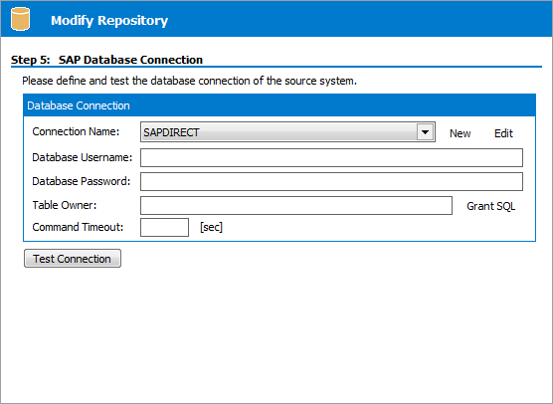Click the Database Connection panel header
This screenshot has height=404, width=553.
(x=279, y=105)
